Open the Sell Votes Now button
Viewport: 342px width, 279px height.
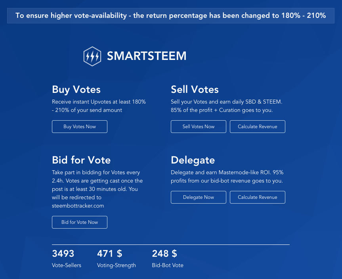pos(199,127)
